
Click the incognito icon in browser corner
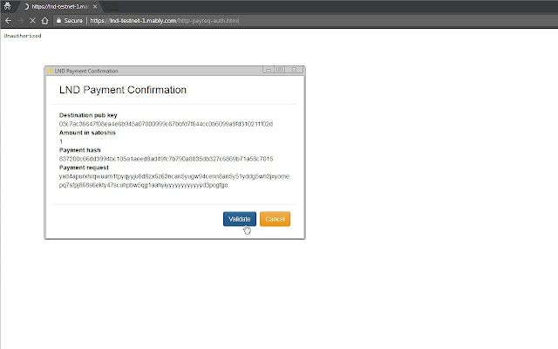(7, 6)
